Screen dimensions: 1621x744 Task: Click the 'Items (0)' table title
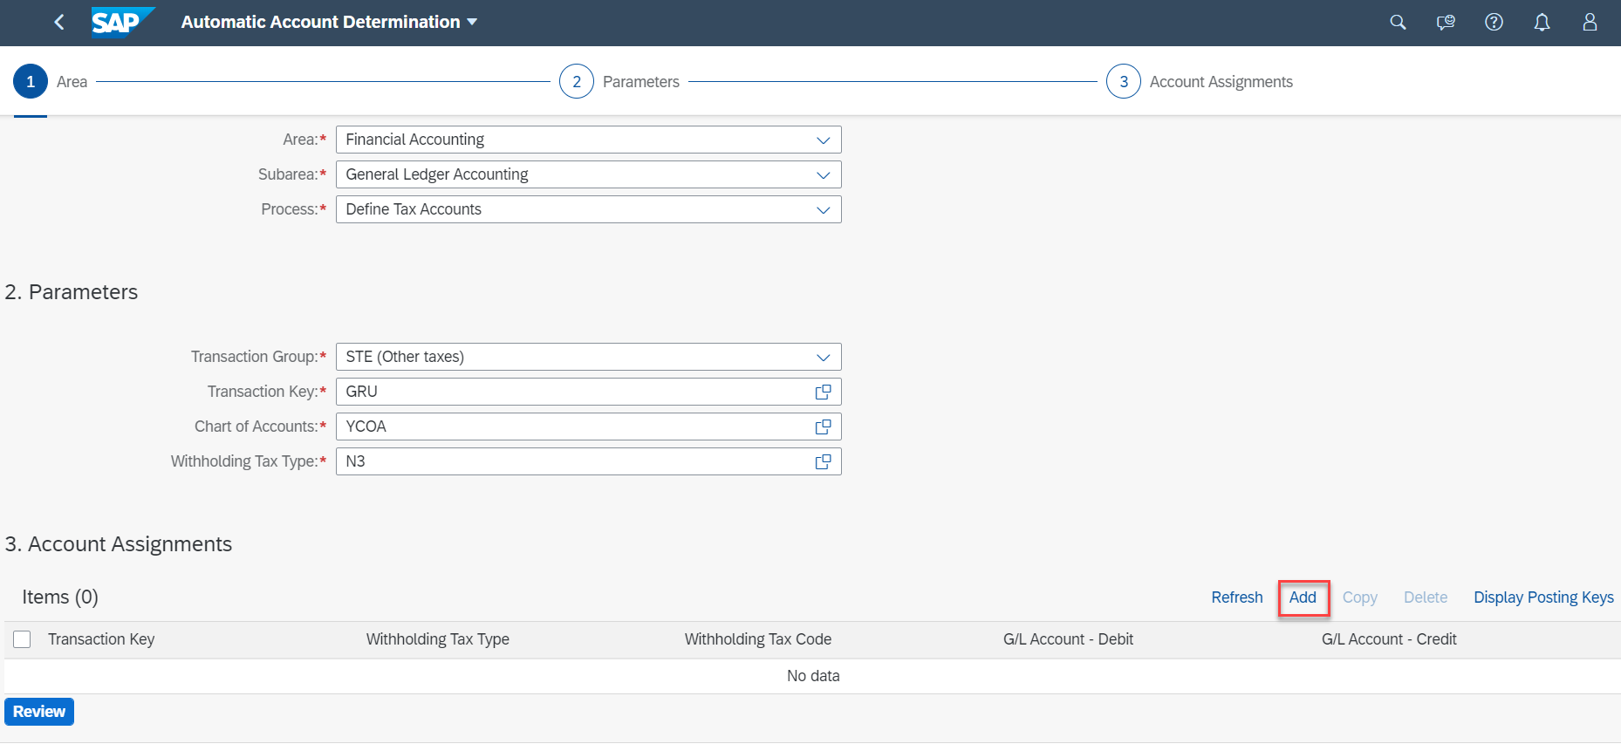tap(60, 597)
